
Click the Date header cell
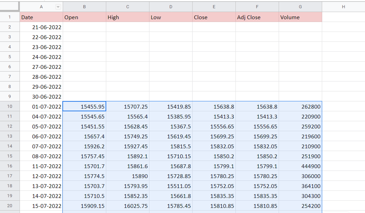coord(41,17)
